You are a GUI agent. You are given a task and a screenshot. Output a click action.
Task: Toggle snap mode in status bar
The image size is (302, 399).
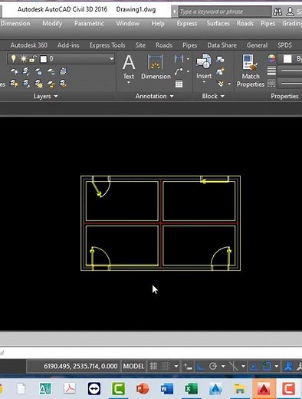pos(166,366)
